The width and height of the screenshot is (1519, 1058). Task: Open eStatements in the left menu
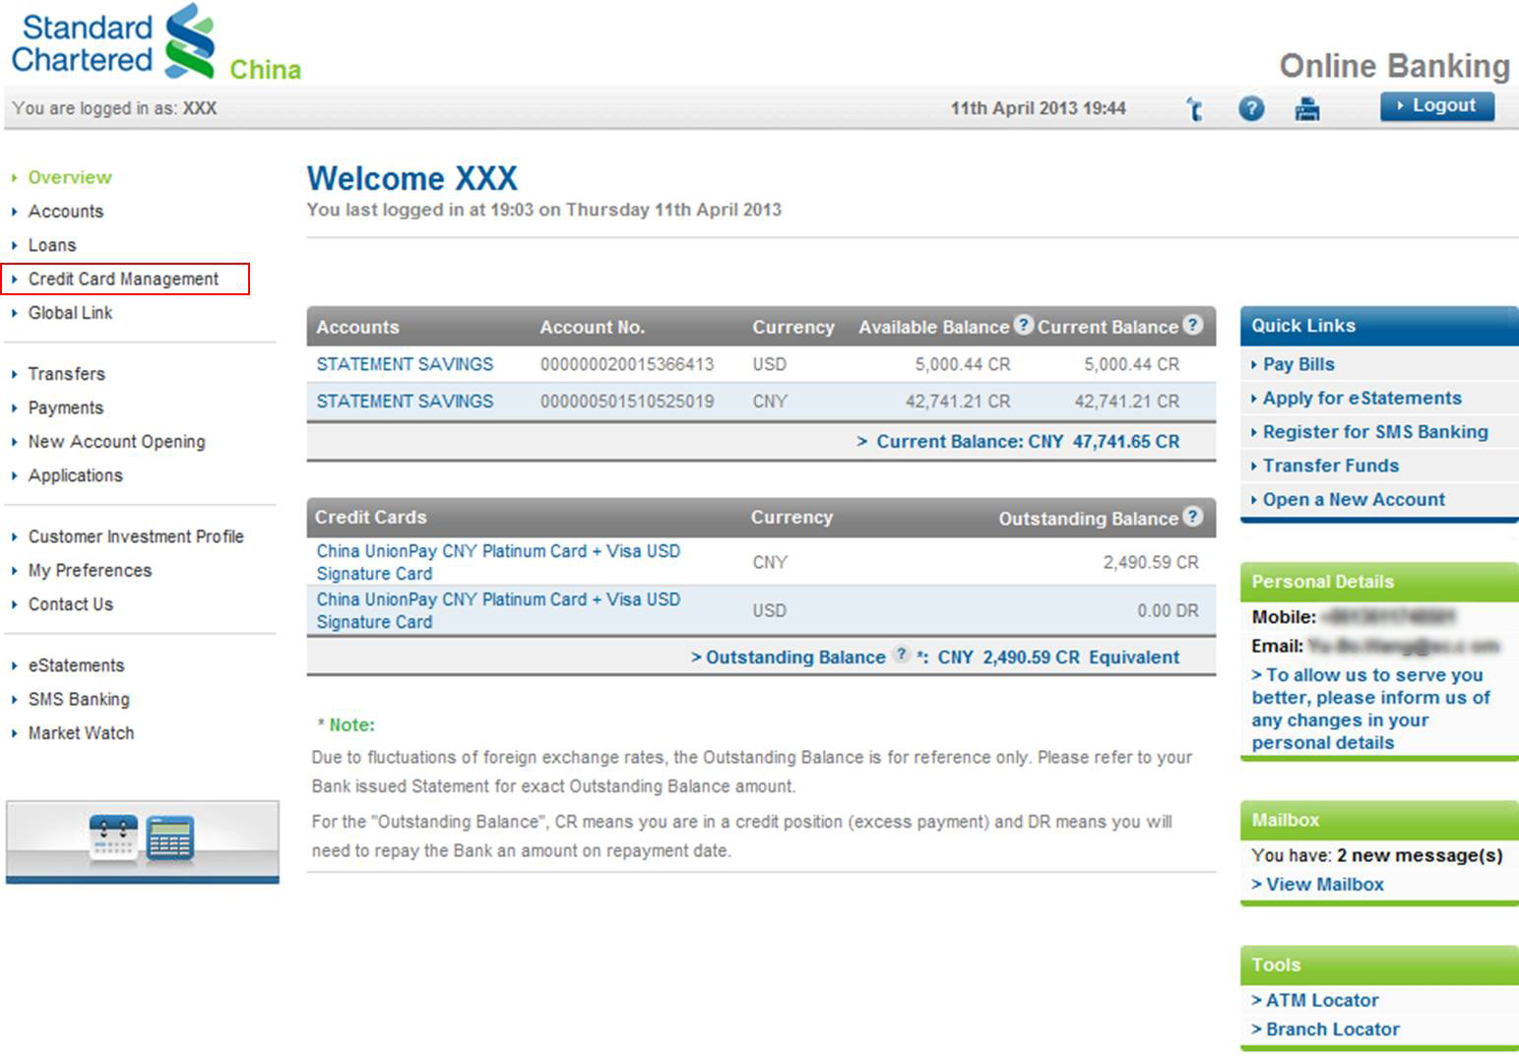coord(76,665)
